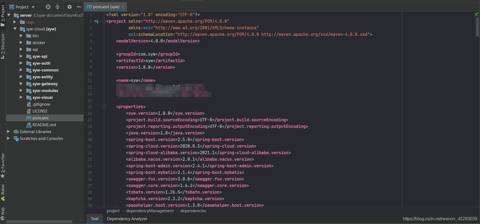Open Project panel settings gear
The width and height of the screenshot is (480, 224).
[70, 7]
